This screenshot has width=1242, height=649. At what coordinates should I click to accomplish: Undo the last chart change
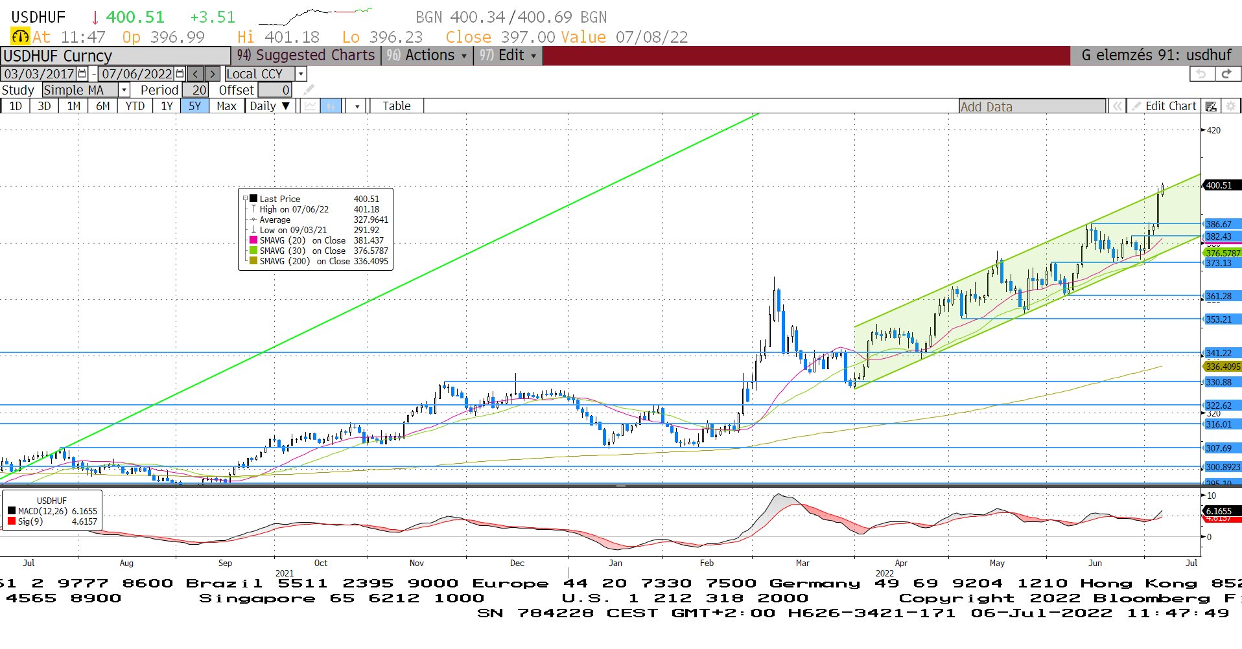(x=1201, y=74)
